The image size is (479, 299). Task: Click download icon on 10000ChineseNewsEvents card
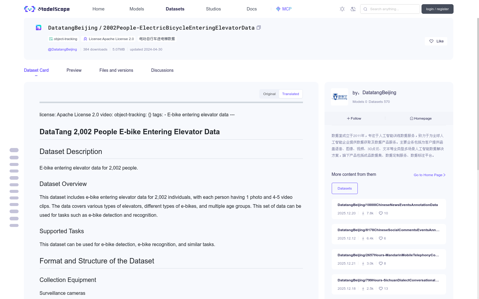pos(363,213)
